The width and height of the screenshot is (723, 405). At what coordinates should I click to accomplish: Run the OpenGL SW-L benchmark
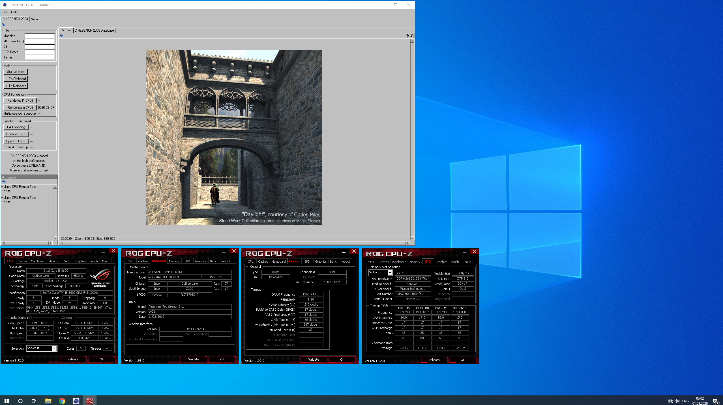pyautogui.click(x=16, y=134)
